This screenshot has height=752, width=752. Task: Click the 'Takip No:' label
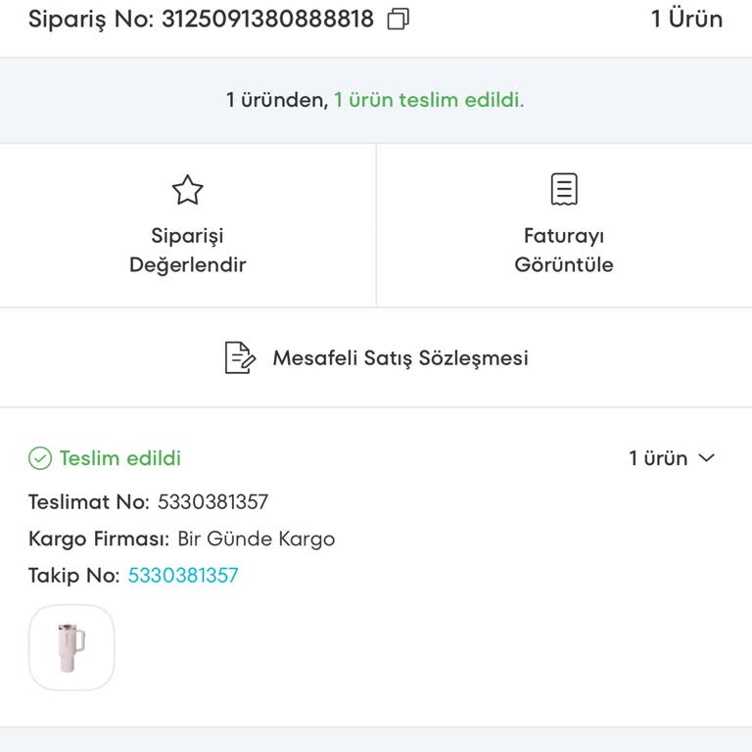(x=73, y=576)
